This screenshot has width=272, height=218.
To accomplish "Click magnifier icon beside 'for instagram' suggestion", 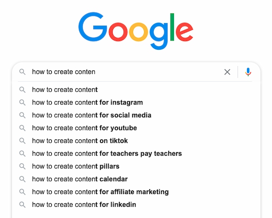I will click(23, 103).
